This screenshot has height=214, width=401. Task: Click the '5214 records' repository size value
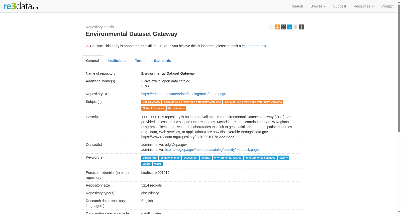coord(152,185)
